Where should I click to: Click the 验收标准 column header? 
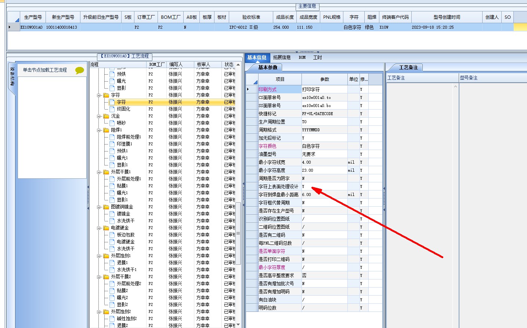[251, 17]
